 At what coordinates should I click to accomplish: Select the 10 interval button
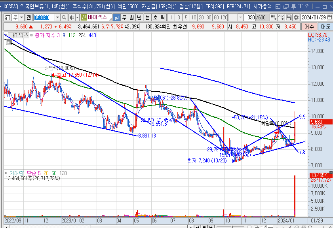coord(194,17)
